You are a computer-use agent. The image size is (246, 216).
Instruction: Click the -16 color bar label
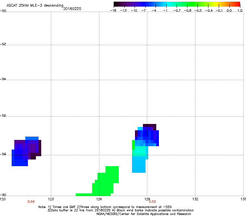click(113, 11)
